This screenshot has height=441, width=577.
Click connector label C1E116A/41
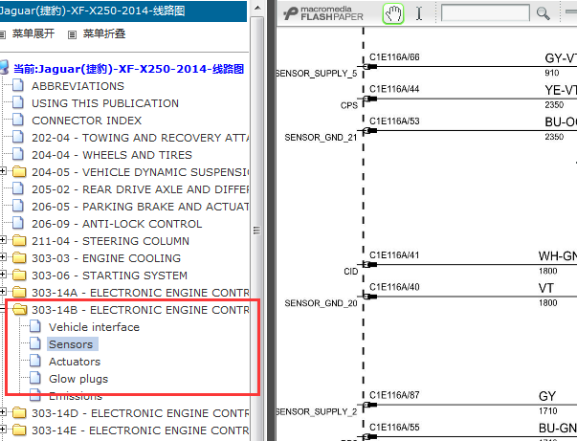click(x=394, y=254)
